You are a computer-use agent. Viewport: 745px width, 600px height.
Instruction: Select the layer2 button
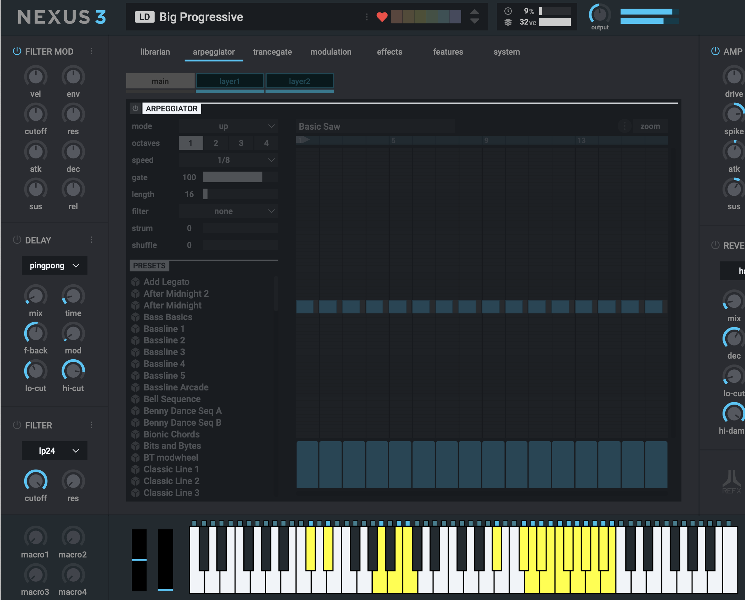299,81
